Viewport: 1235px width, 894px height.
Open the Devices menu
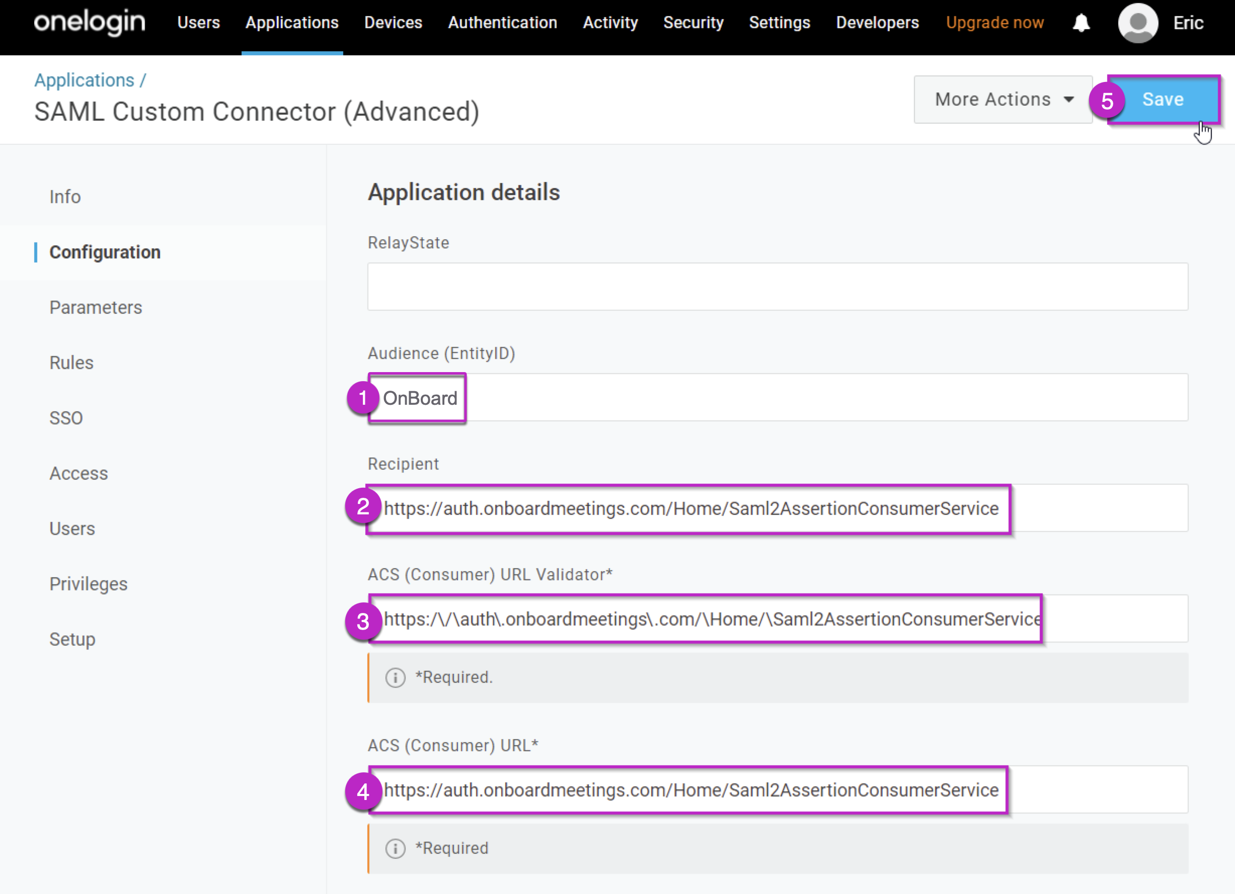[393, 23]
